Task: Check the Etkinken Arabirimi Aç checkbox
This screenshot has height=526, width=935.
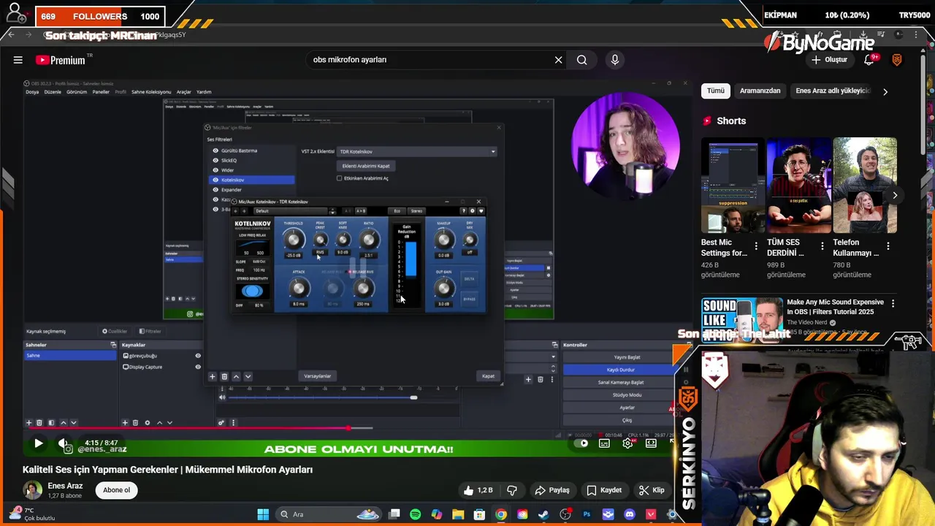Action: [339, 178]
